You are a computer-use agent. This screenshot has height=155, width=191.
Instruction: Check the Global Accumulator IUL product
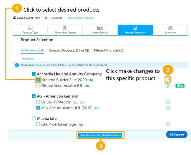[38, 85]
